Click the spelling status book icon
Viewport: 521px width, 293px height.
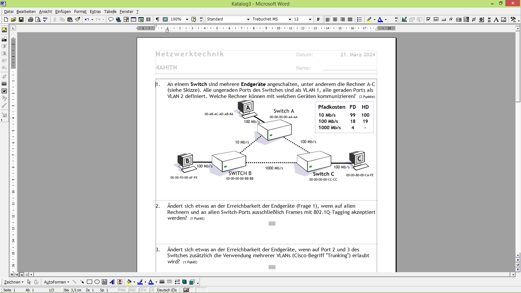(186, 290)
